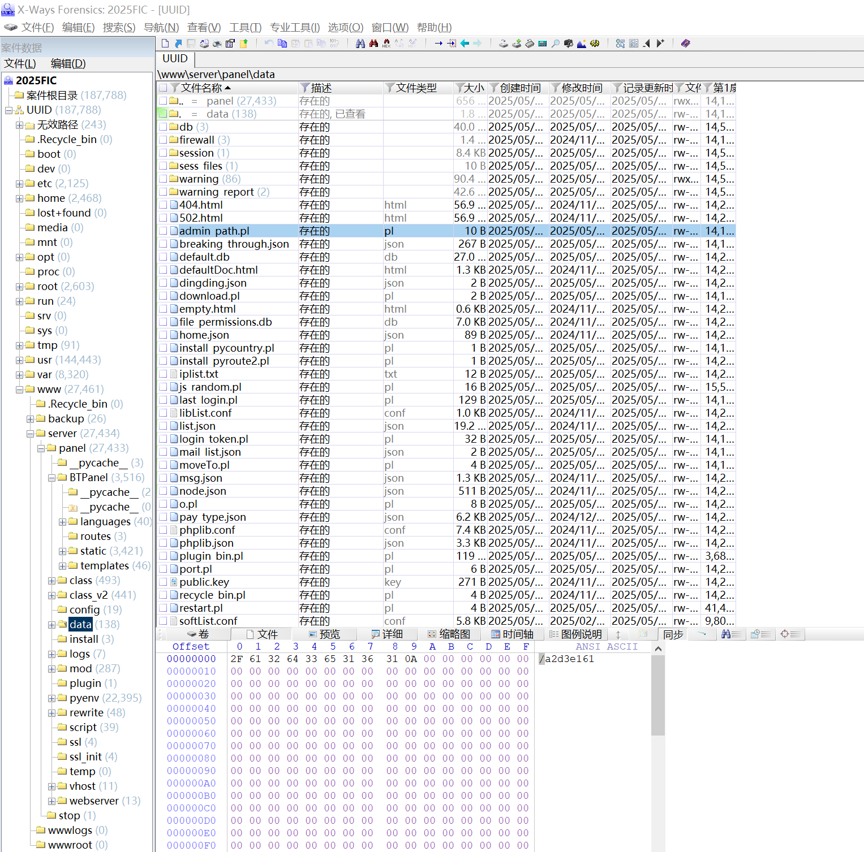The height and width of the screenshot is (852, 864).
Task: Switch to the 预览 preview tab
Action: [x=324, y=634]
